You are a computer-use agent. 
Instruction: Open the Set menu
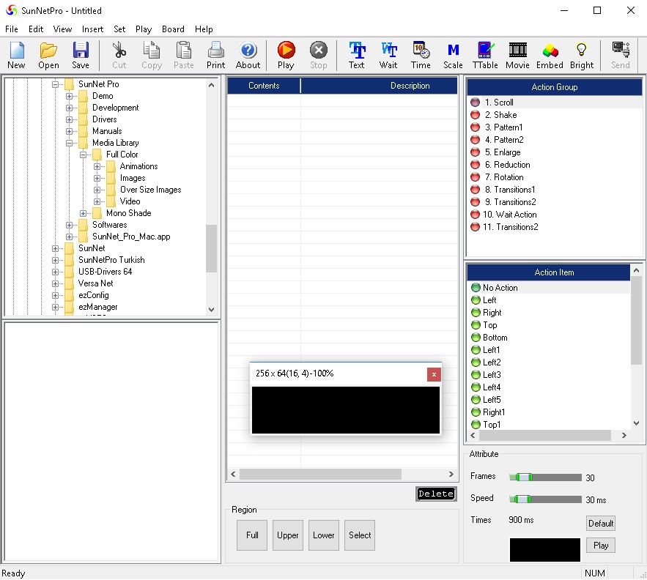point(119,29)
